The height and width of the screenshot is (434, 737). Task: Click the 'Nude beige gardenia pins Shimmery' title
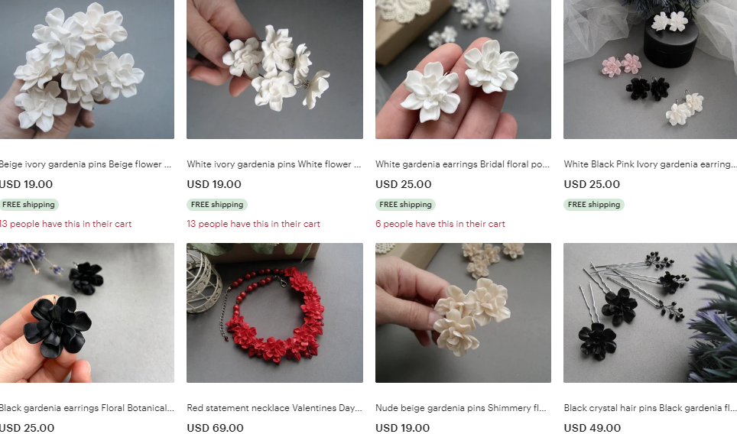point(461,408)
